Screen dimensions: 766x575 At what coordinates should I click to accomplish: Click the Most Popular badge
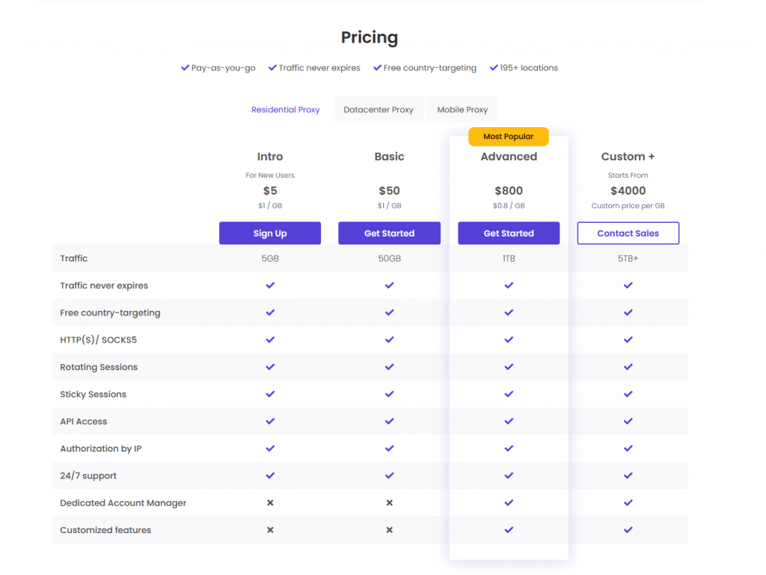click(x=509, y=137)
